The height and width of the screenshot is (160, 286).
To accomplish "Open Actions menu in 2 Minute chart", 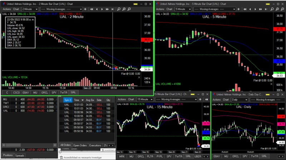I will [6, 9].
